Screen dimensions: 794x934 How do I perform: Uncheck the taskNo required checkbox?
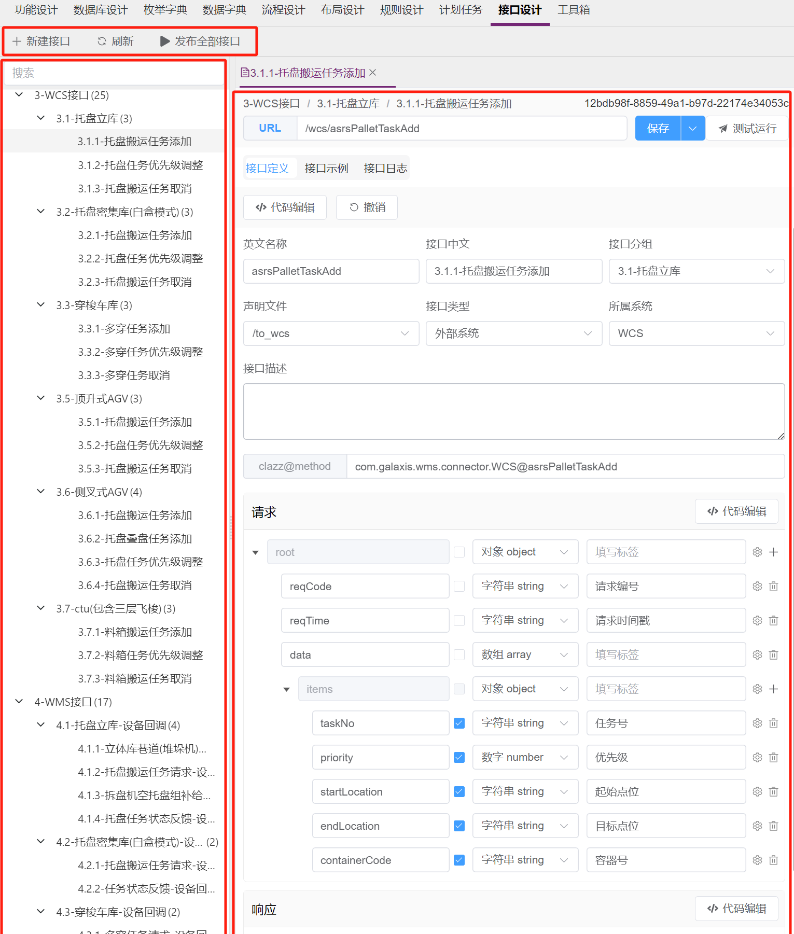pos(459,723)
